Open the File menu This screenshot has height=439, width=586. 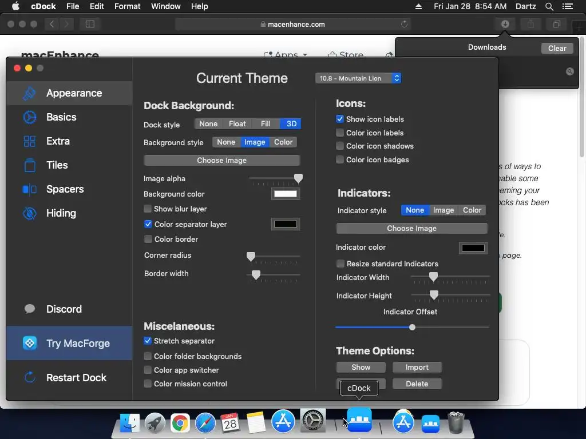(73, 6)
